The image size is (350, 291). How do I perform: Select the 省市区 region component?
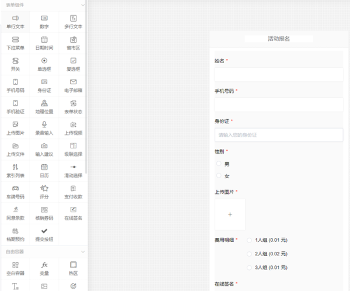tap(73, 43)
